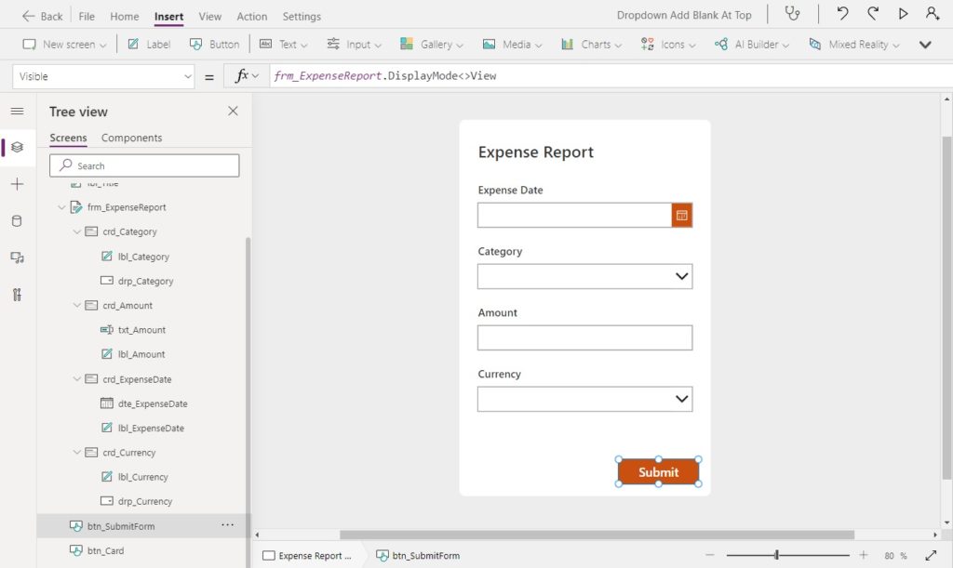
Task: Open the Text controls dropdown
Action: coord(283,45)
